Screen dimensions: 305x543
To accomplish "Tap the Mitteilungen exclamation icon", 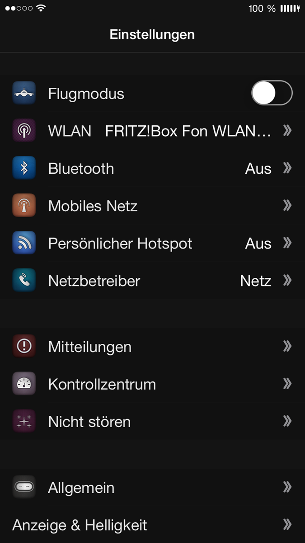I will 24,347.
